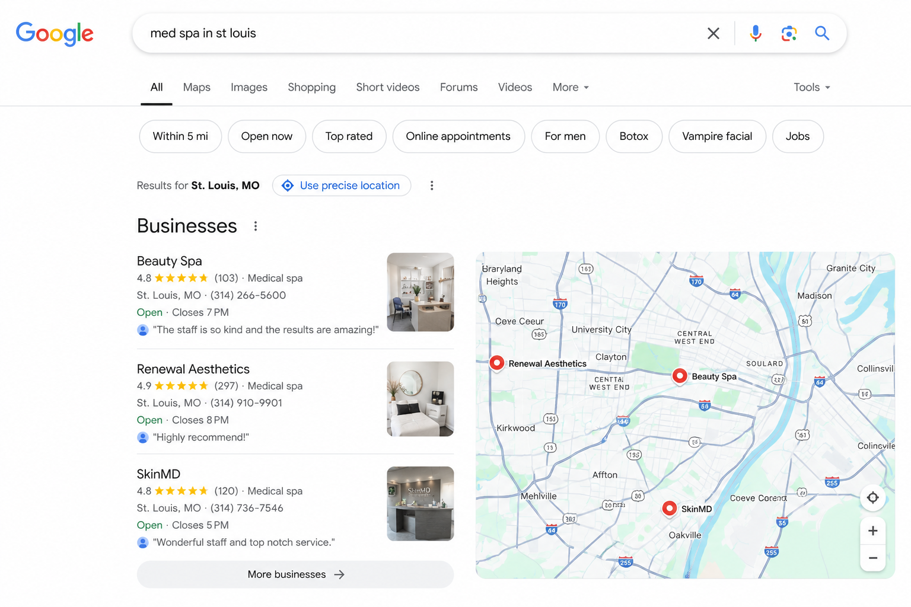Image resolution: width=911 pixels, height=607 pixels.
Task: Open the Tools dropdown
Action: tap(811, 87)
